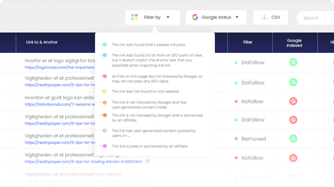This screenshot has width=334, height=187.
Task: Expand the Filter by dropdown arrow
Action: pos(168,17)
